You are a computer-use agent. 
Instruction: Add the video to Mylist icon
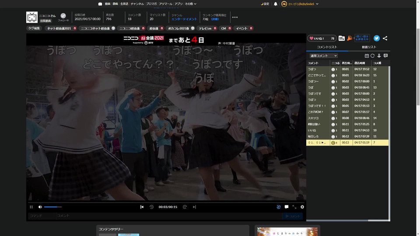coord(342,38)
